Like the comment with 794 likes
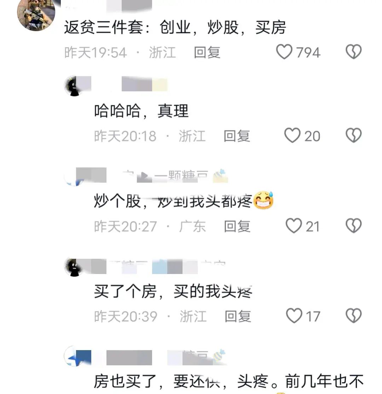The height and width of the screenshot is (394, 382). tap(284, 52)
